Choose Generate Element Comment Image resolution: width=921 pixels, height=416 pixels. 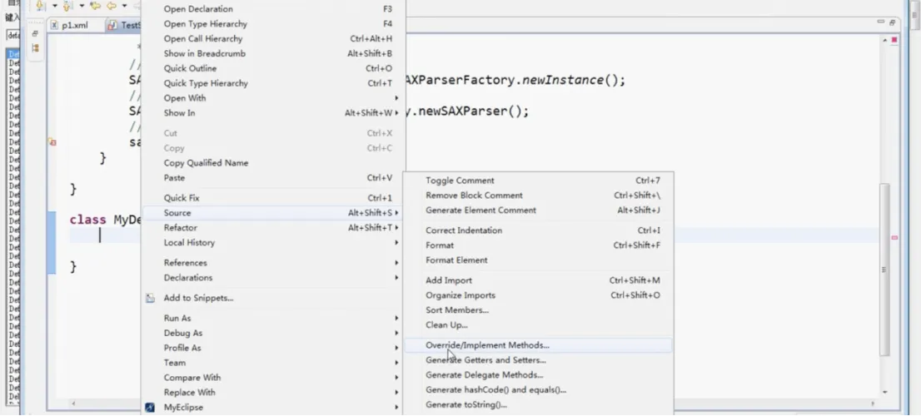coord(538,210)
